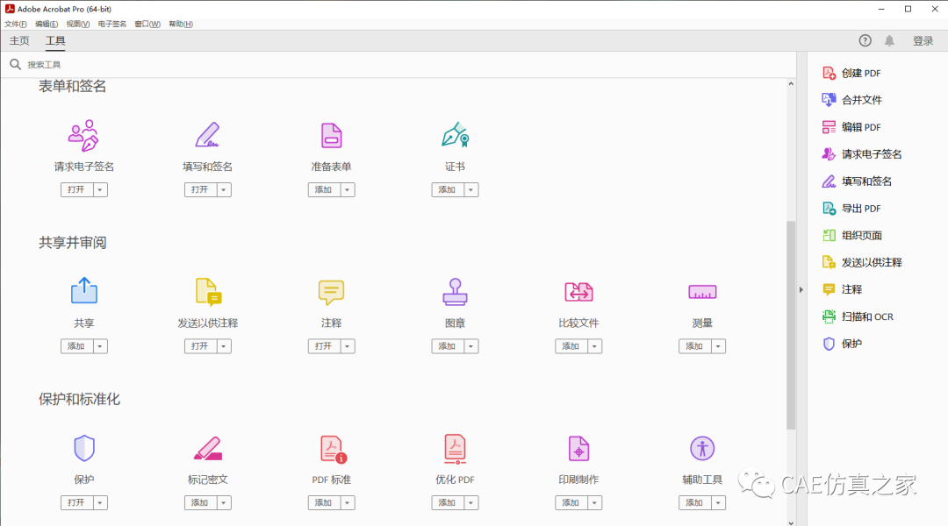Open the 注释 comment bubble icon in the main grid

point(331,292)
